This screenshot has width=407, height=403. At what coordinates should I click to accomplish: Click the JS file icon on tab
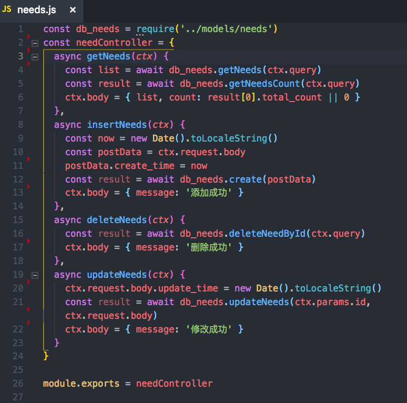6,9
